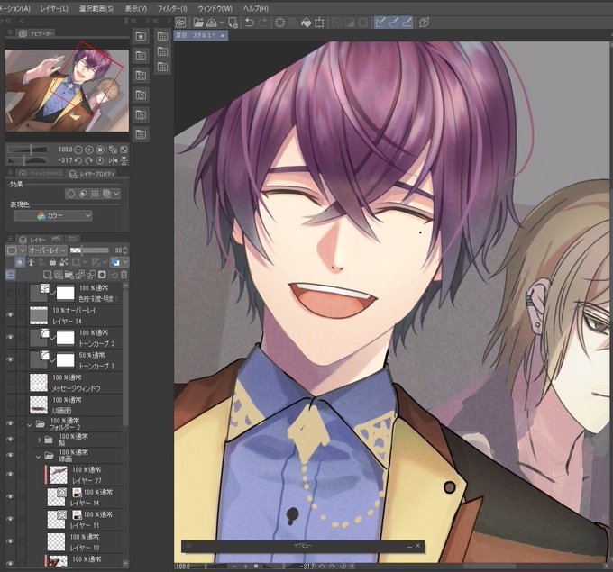The width and height of the screenshot is (613, 572).
Task: Click the Navigator rotation slider
Action: 27,160
